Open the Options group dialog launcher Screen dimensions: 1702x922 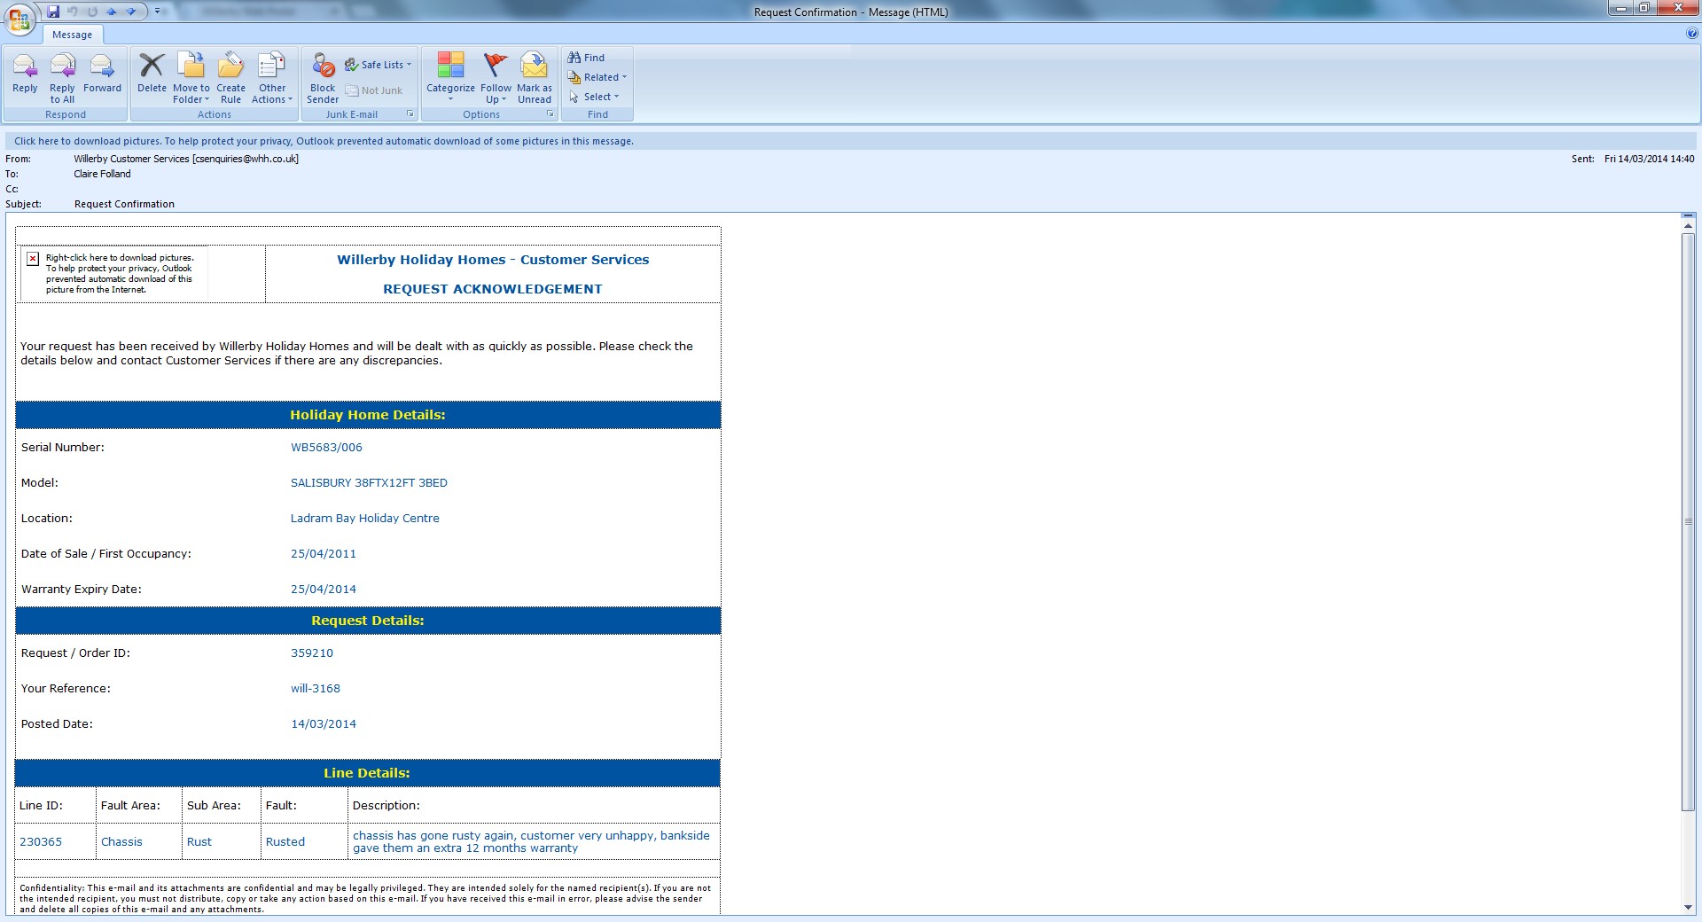coord(550,114)
